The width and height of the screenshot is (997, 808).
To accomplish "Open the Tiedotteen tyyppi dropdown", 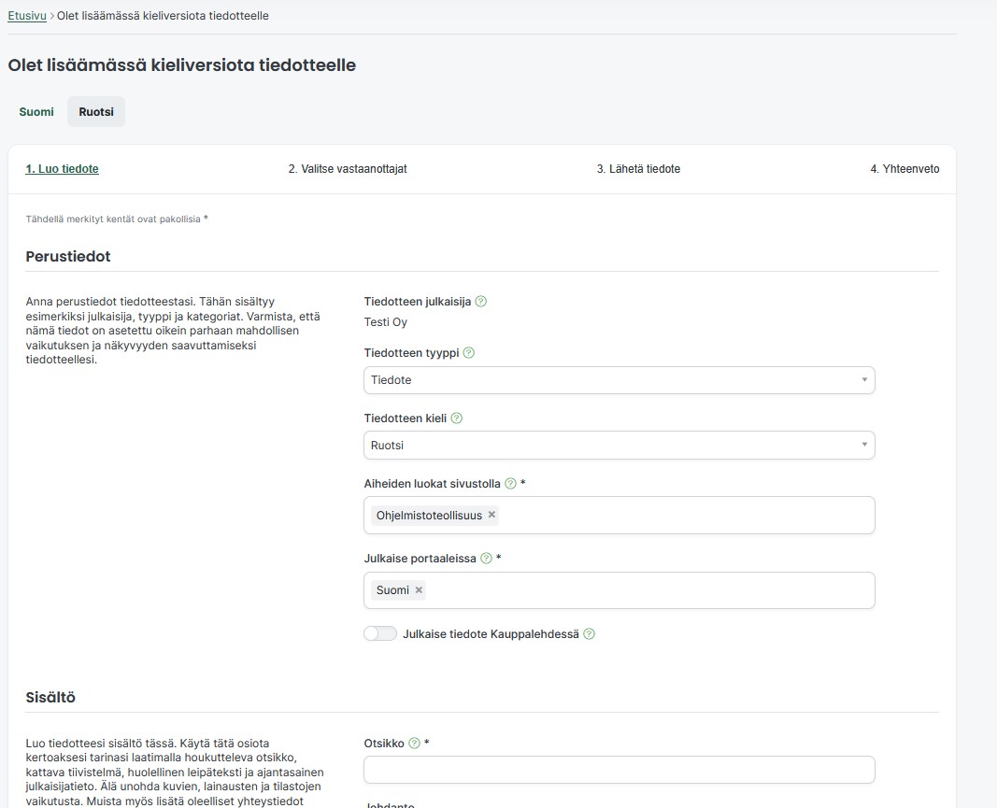I will 620,380.
